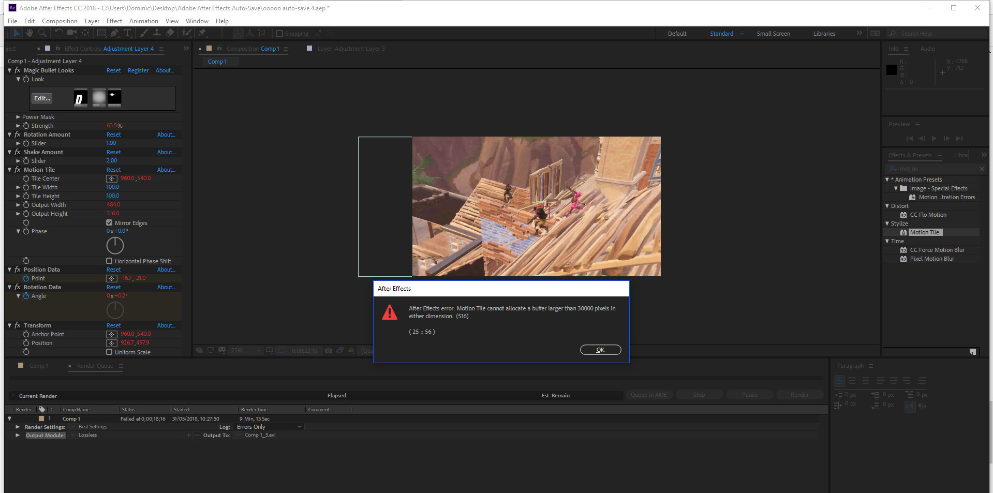Open the Effect menu

(114, 21)
